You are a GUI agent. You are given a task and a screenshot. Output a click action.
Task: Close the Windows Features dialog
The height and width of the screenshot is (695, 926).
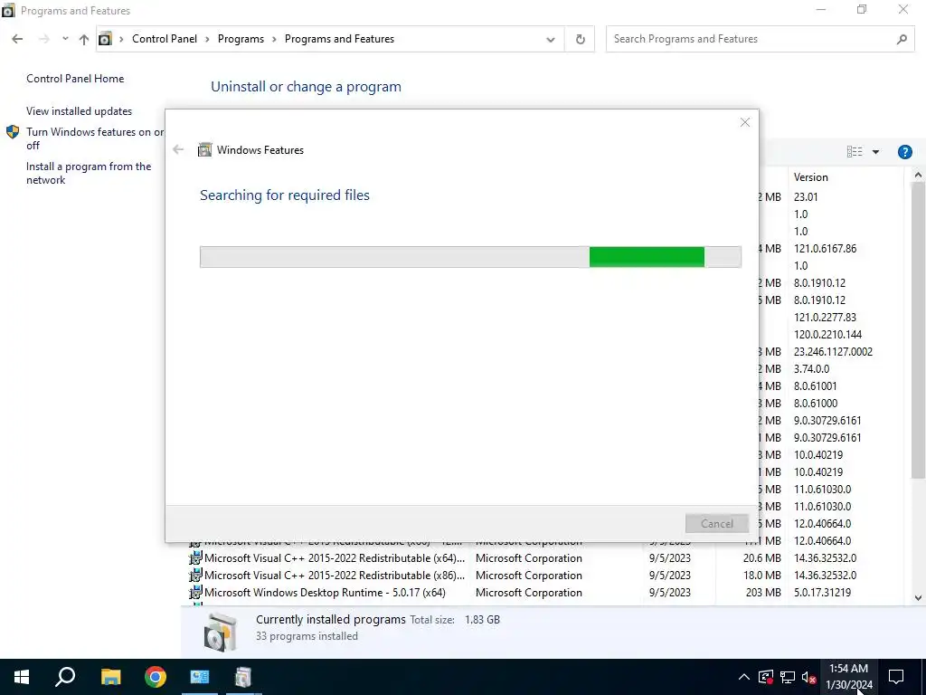point(745,122)
